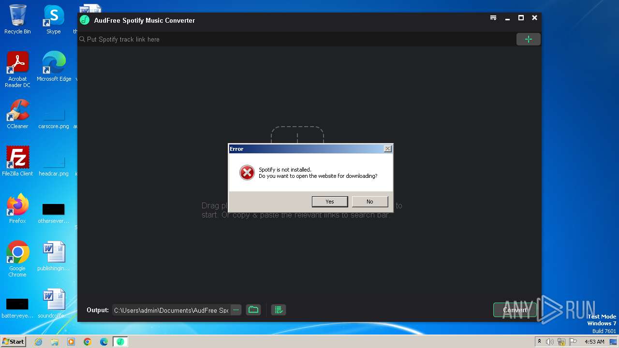Open File Explorer from taskbar
Screen dimensions: 619x348
pos(55,342)
